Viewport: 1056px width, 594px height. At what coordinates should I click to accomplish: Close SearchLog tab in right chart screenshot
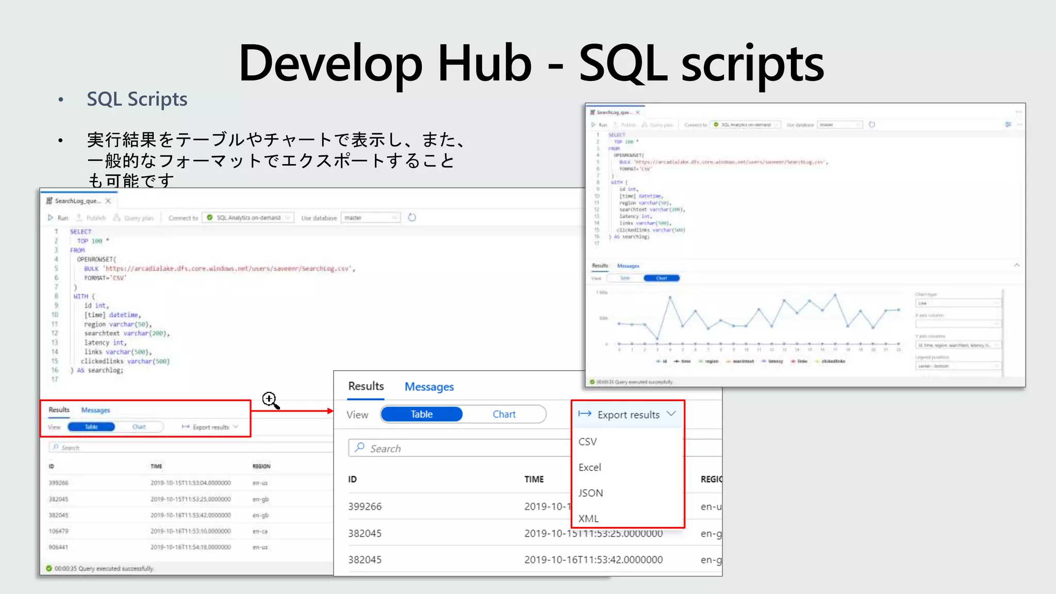[x=638, y=112]
